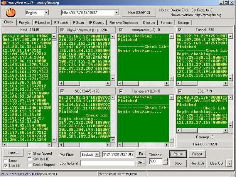Click Input list scroll-down arrow
The height and width of the screenshot is (177, 236).
click(54, 140)
